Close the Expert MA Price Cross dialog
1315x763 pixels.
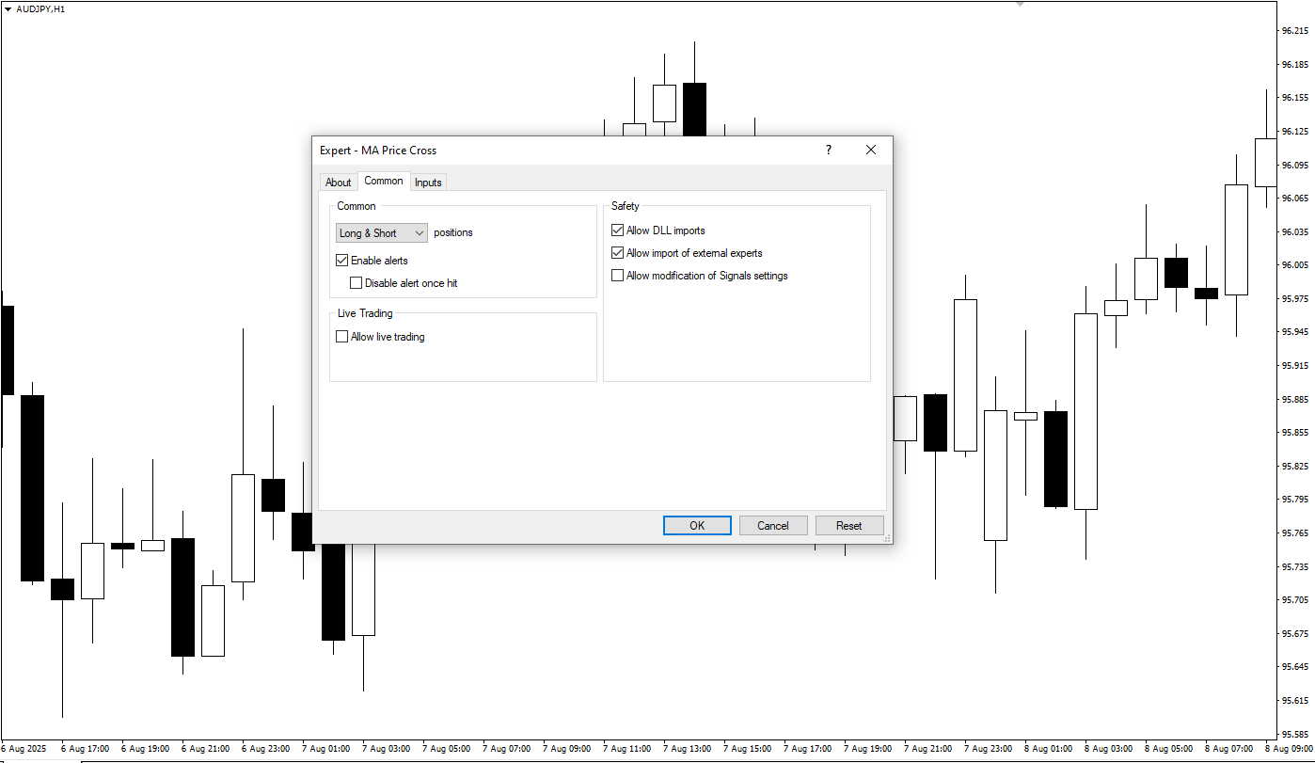coord(870,150)
